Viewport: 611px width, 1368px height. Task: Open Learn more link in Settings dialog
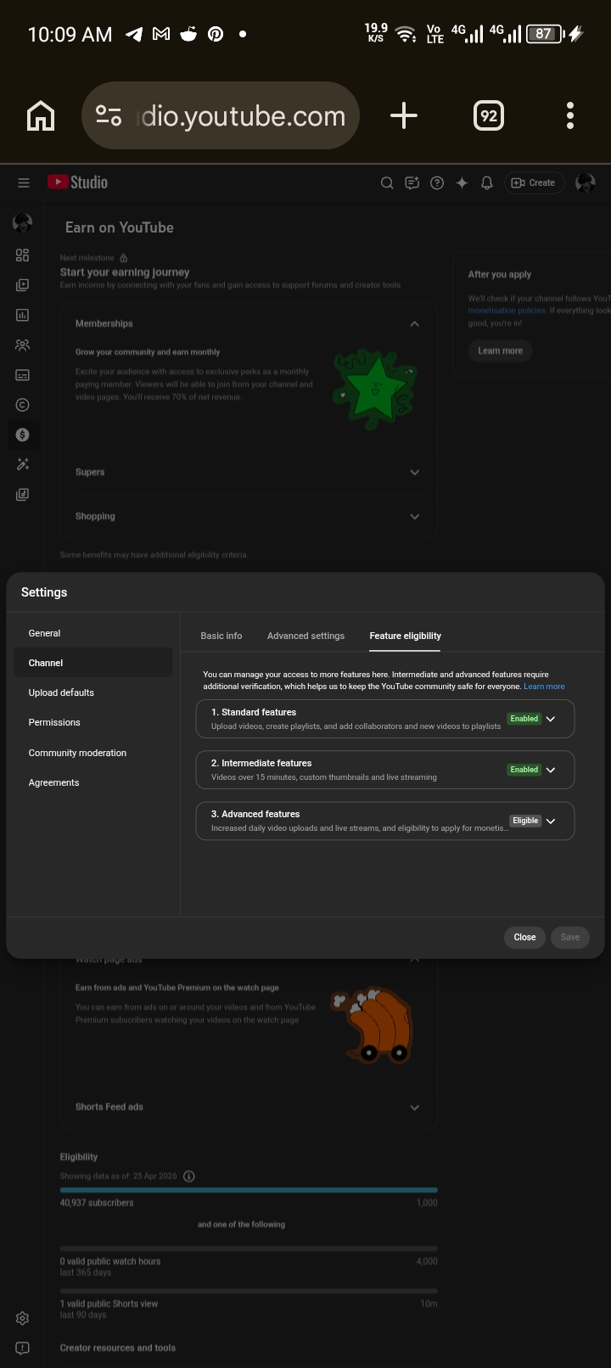click(x=544, y=687)
